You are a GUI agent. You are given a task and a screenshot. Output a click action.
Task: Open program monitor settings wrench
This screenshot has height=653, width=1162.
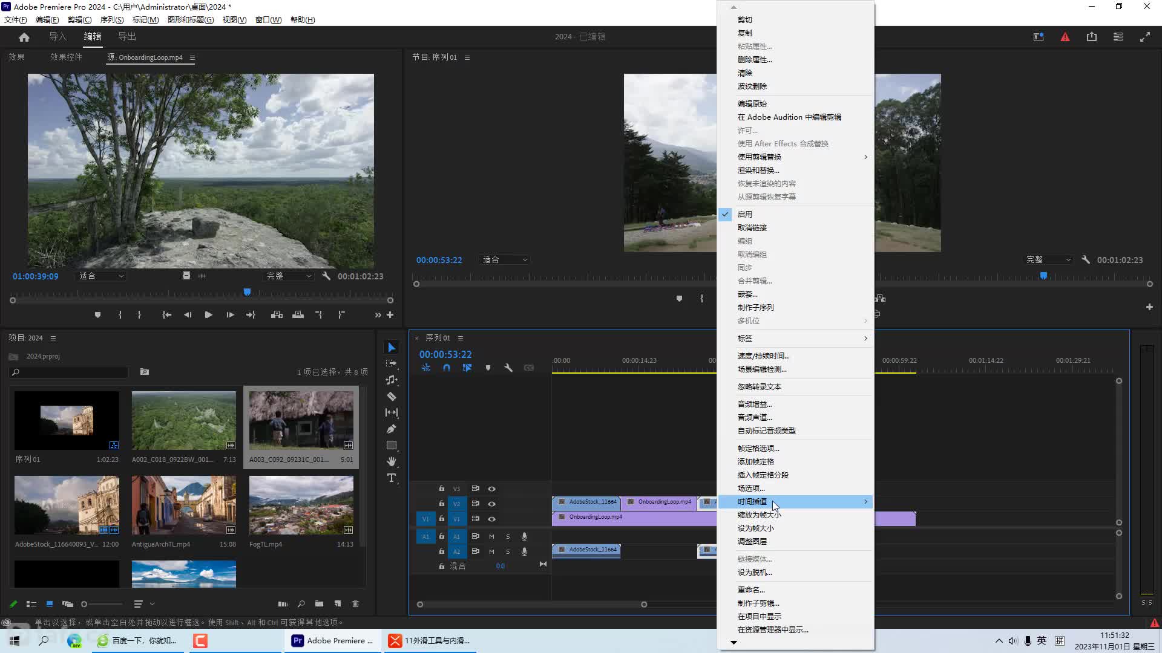click(x=1085, y=259)
